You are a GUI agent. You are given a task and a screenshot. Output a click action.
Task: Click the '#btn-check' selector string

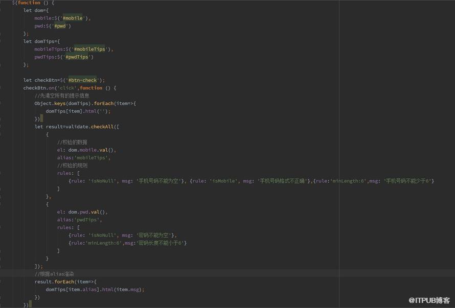(82, 80)
